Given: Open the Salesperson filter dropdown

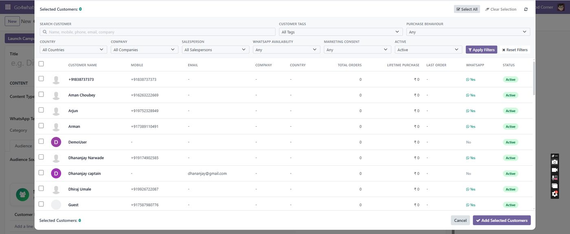Looking at the screenshot, I should click(x=215, y=50).
